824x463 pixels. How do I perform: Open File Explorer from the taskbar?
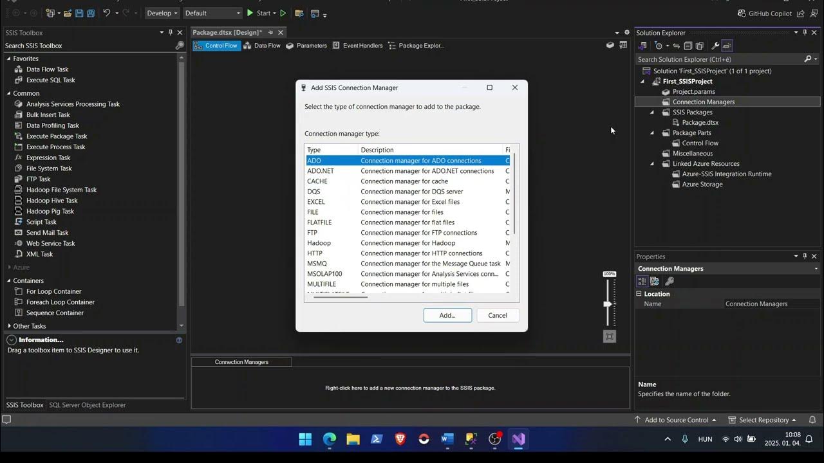(353, 439)
